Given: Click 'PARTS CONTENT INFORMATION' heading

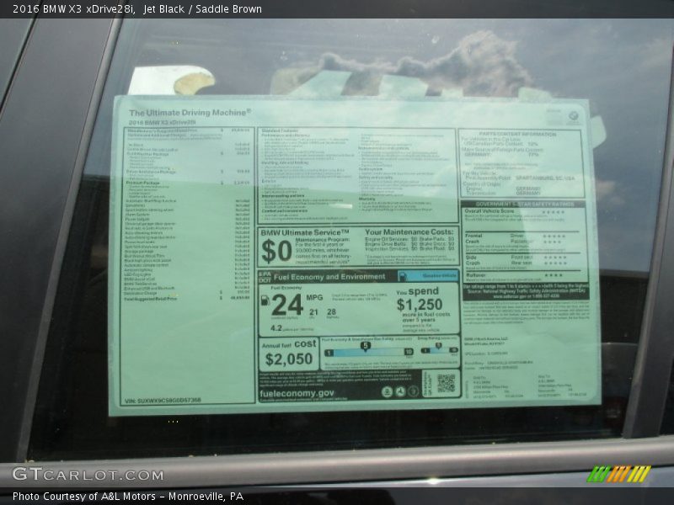Looking at the screenshot, I should (x=517, y=134).
